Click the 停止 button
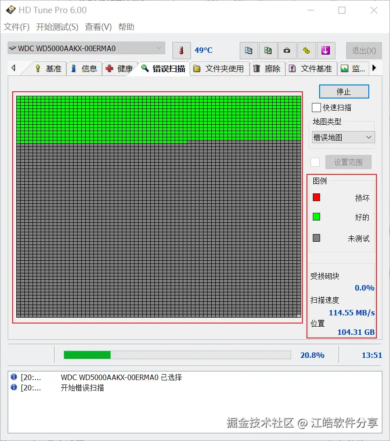Screen dimensions: 390x441 point(344,92)
